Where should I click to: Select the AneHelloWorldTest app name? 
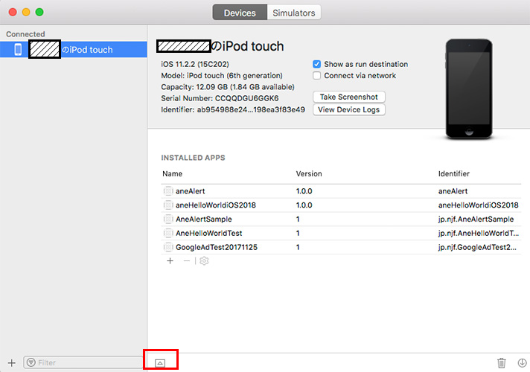tap(209, 233)
